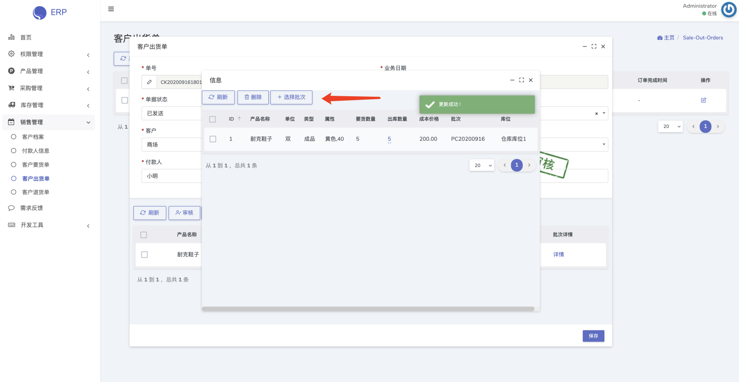
Task: Open 详情 batch details link
Action: click(x=559, y=255)
